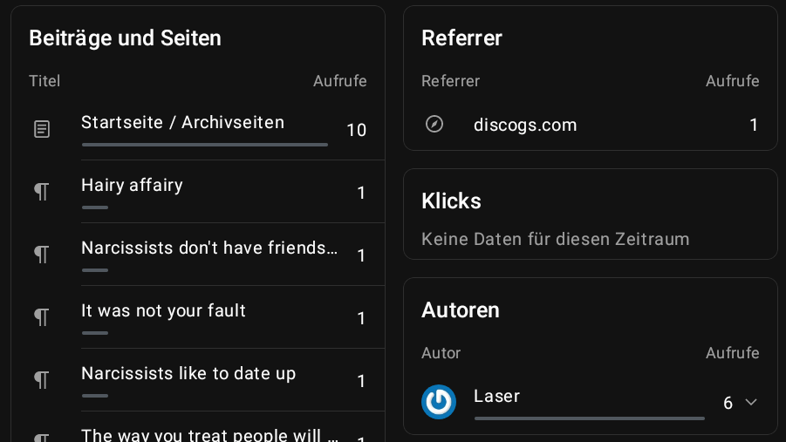Click the paragraph icon next to Hairy affairy

42,192
